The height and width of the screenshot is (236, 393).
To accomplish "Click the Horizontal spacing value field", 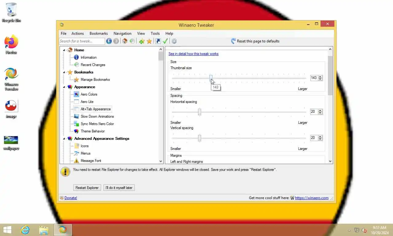I will [x=314, y=112].
